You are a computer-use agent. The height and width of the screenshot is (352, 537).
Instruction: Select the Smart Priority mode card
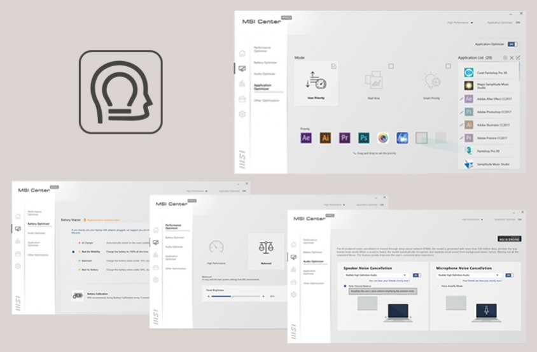(431, 83)
